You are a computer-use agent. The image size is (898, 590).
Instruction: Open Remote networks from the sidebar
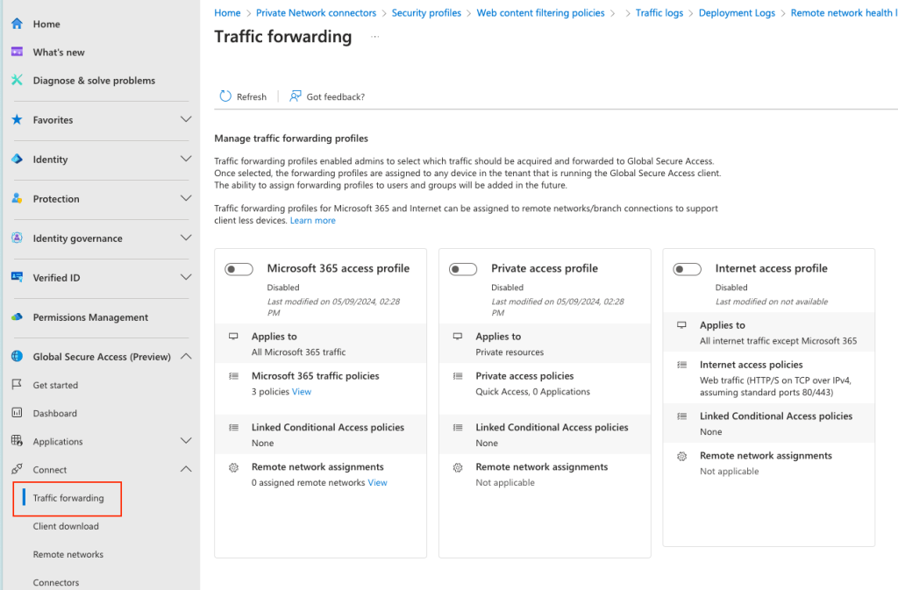pyautogui.click(x=69, y=554)
